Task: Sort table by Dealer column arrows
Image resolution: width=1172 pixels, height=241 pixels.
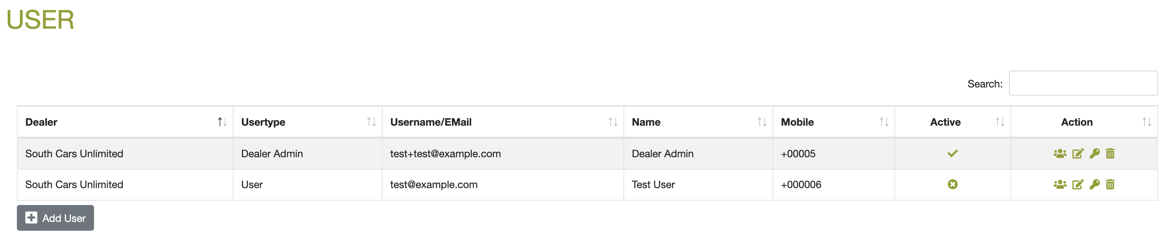Action: pos(222,122)
